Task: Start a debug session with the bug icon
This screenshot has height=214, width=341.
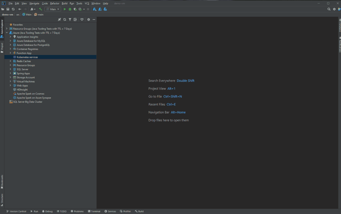Action: pos(70,9)
